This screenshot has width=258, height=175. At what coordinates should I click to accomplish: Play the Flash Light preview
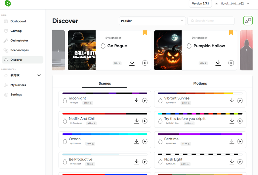point(240,162)
